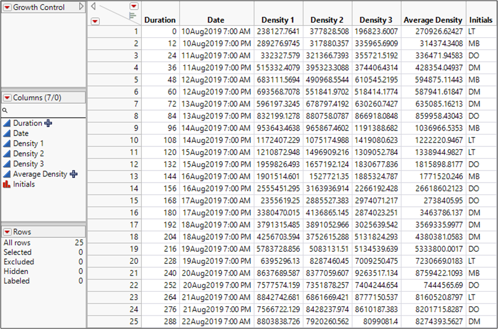The height and width of the screenshot is (329, 498).
Task: Focus the Columns panel search field
Action: coord(46,110)
